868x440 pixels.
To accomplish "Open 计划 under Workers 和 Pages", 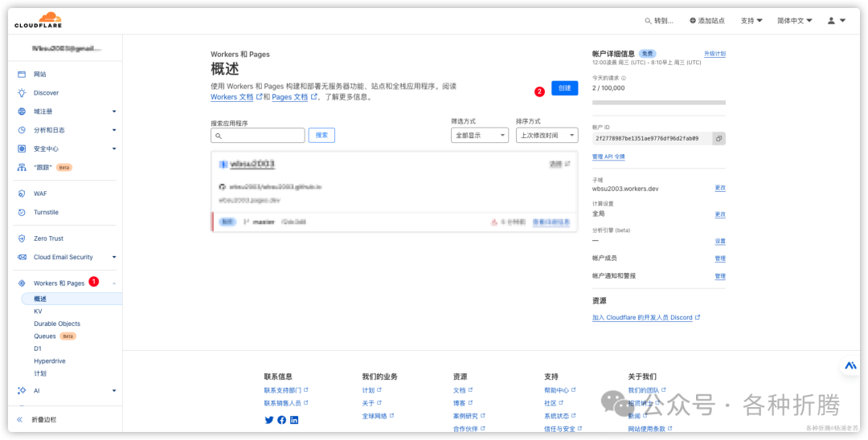I will (x=40, y=373).
